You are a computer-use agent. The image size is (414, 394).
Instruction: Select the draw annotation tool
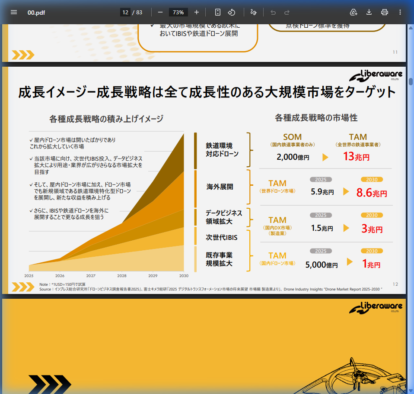[254, 12]
